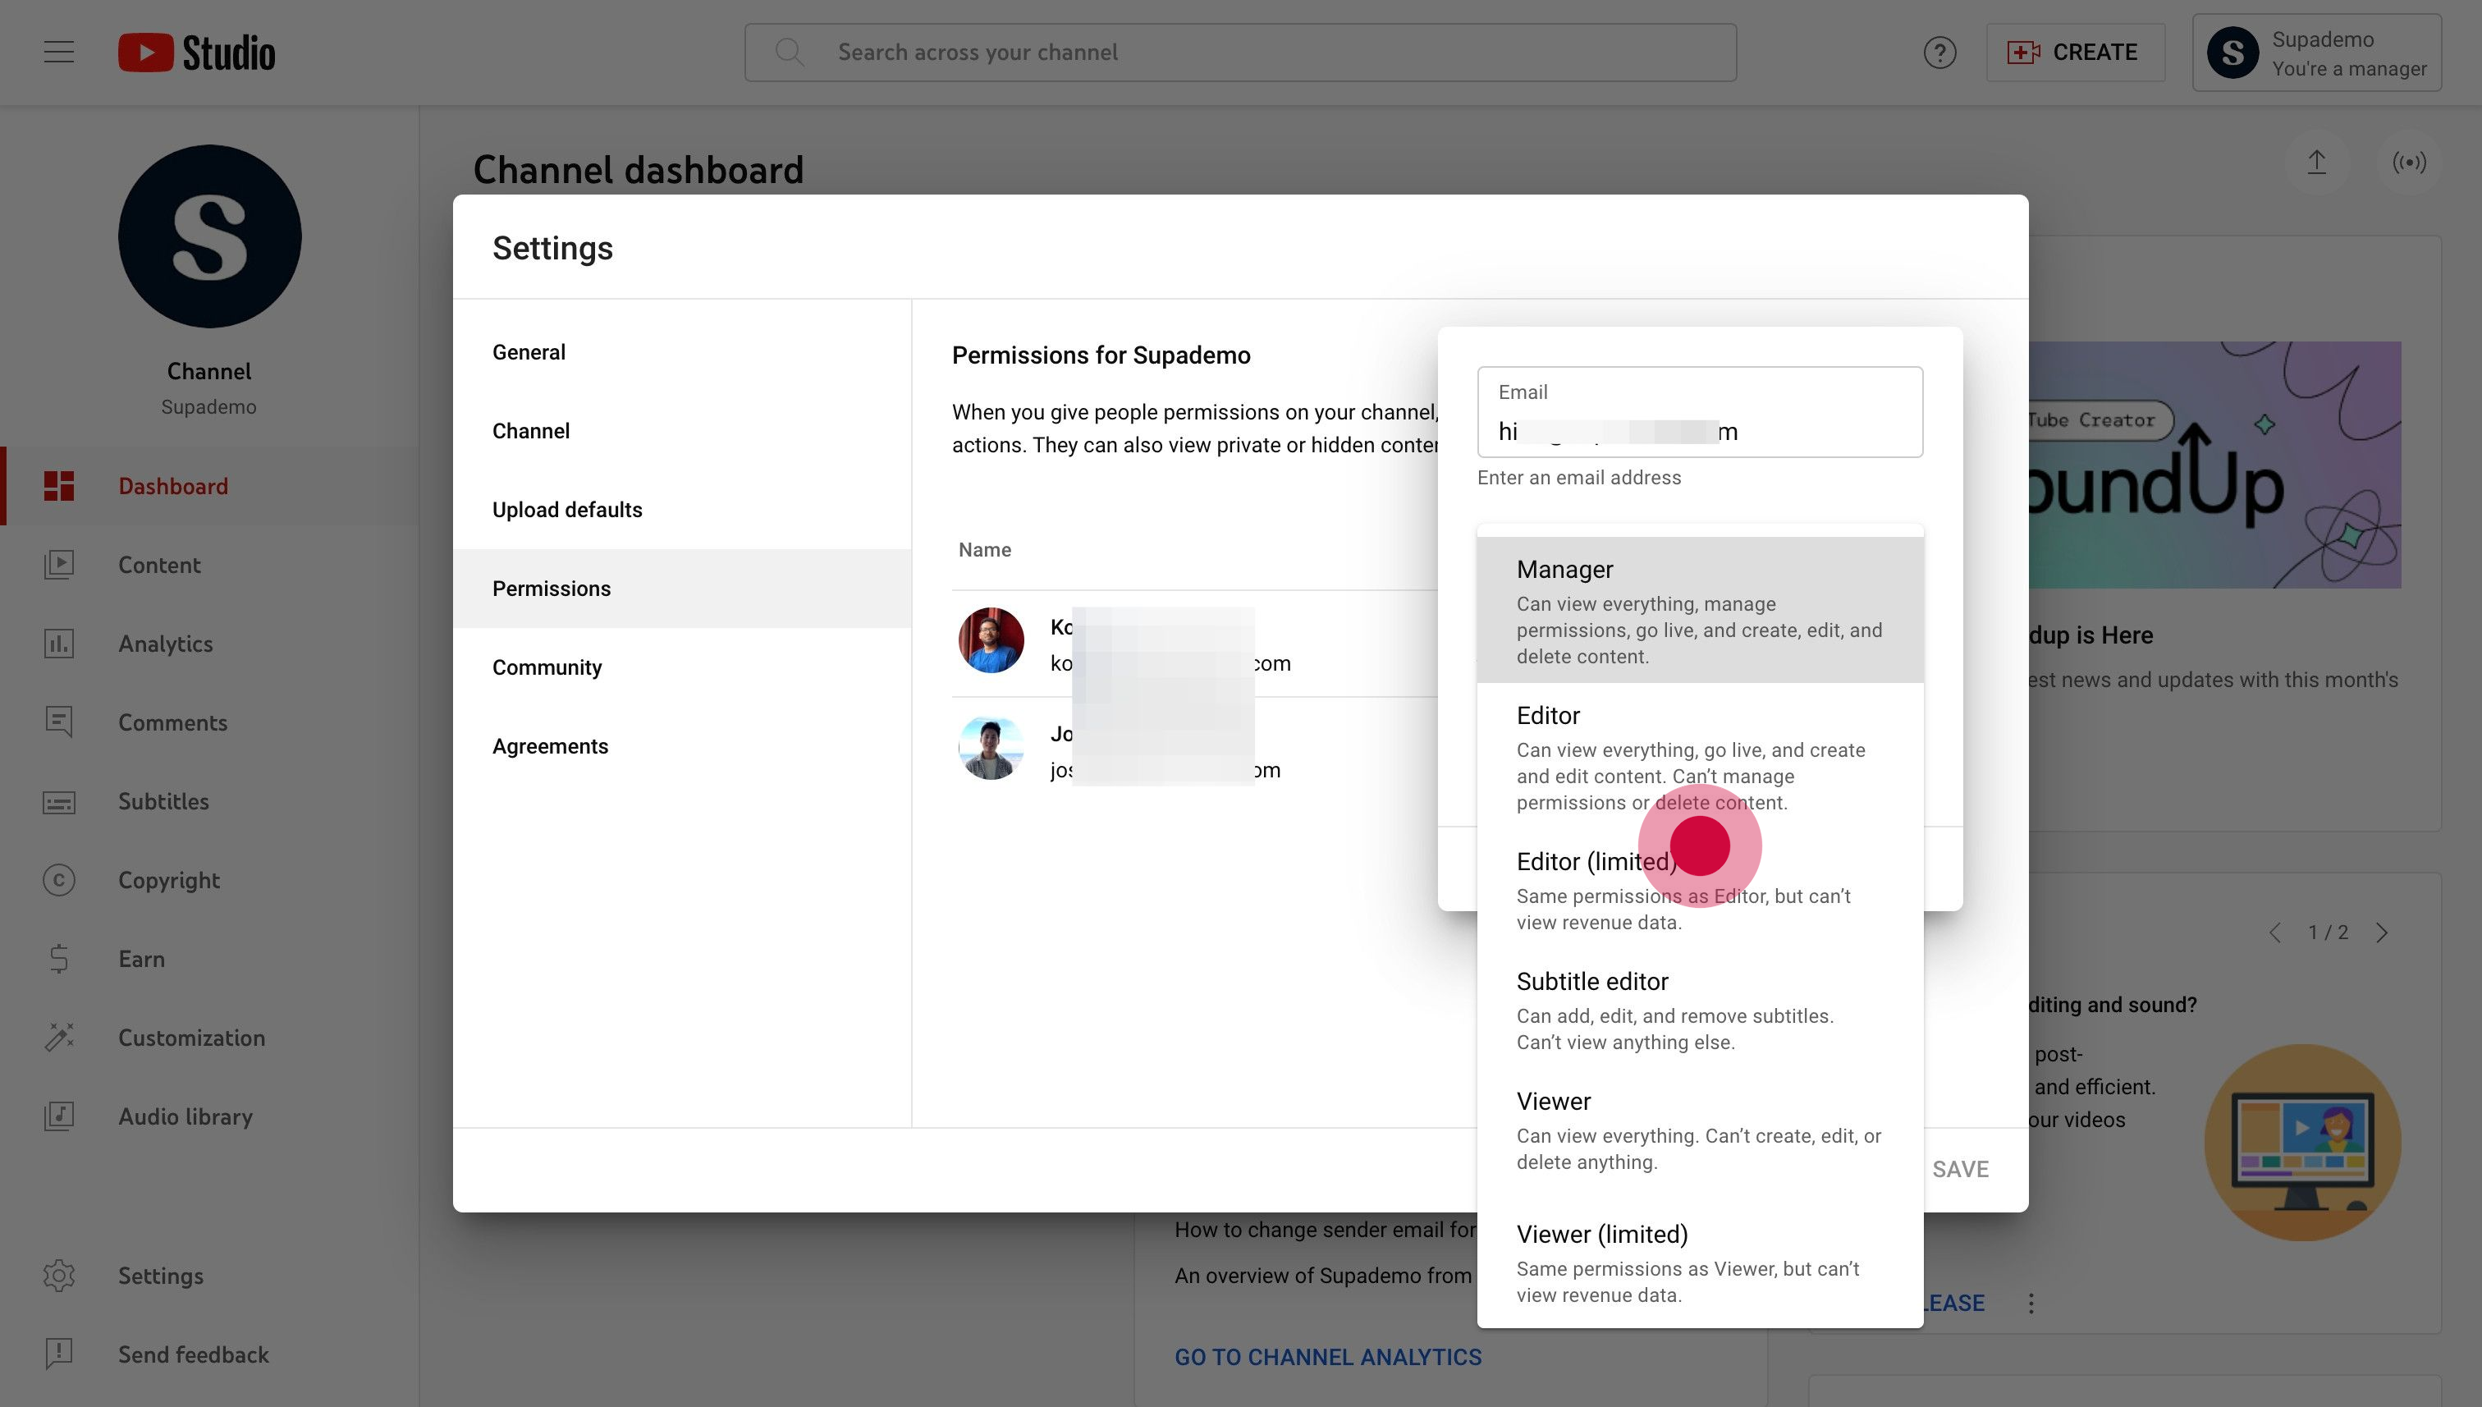Viewport: 2482px width, 1407px height.
Task: Click the YouTube Studio logo
Action: coord(196,53)
